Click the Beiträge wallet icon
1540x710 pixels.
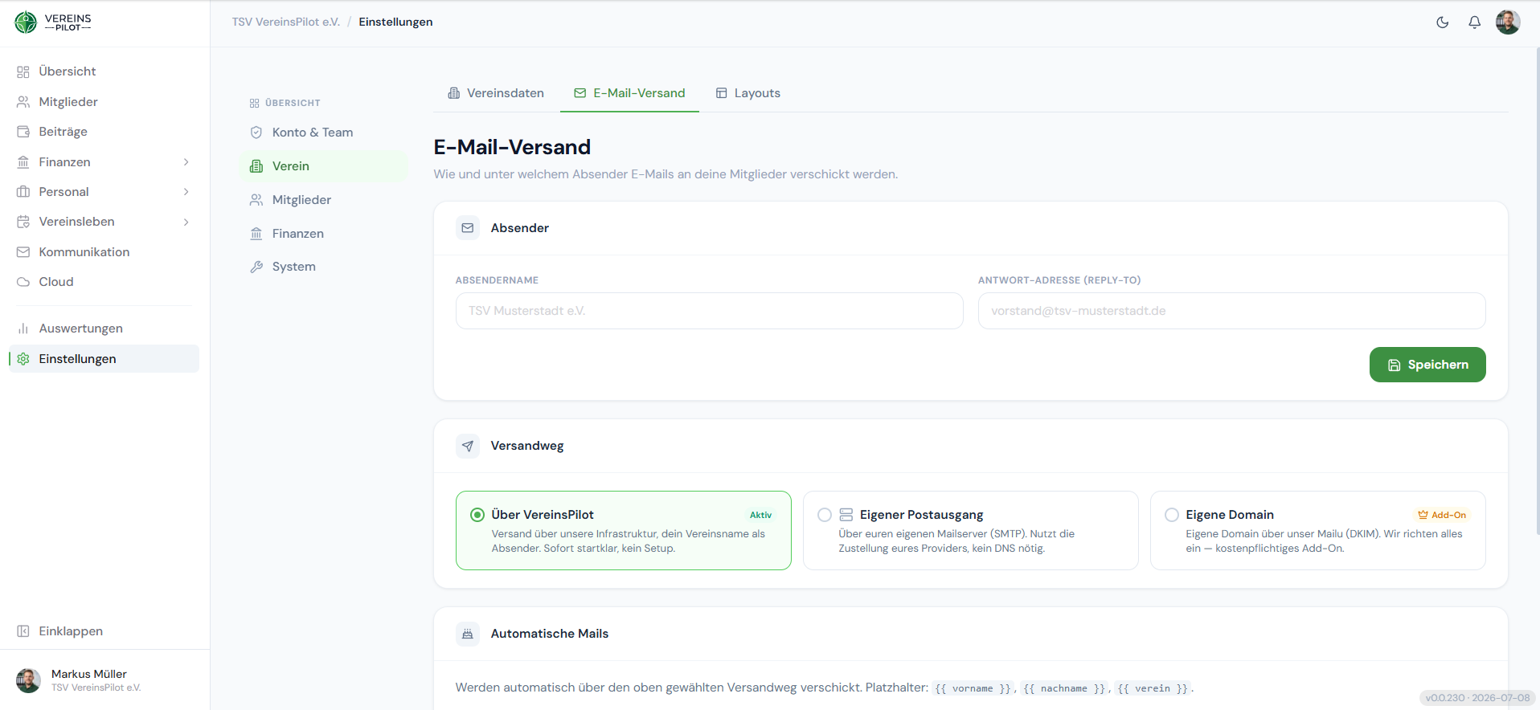coord(23,132)
